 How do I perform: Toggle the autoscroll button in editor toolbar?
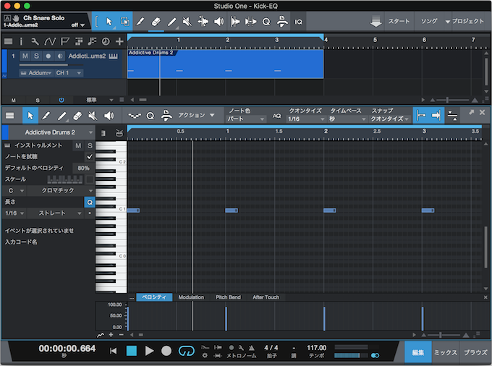tap(436, 116)
